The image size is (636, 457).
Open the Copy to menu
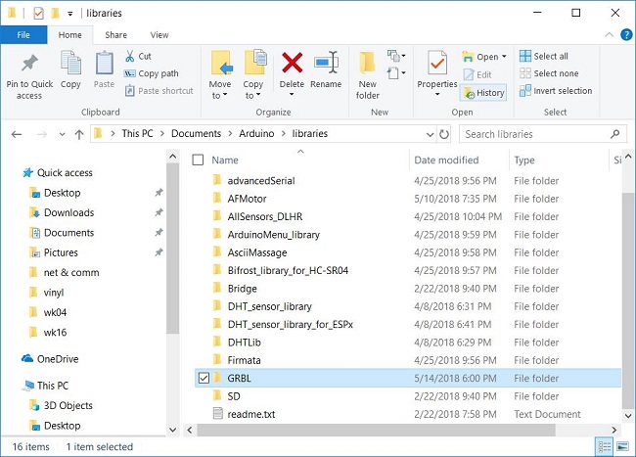pos(253,74)
